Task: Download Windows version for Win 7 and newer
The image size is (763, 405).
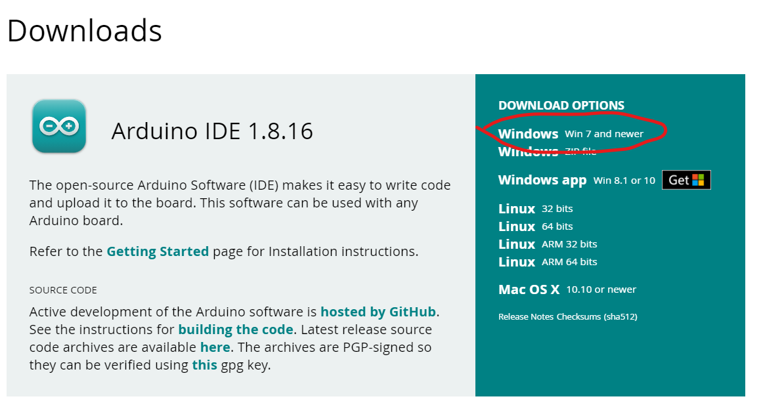Action: (x=571, y=133)
